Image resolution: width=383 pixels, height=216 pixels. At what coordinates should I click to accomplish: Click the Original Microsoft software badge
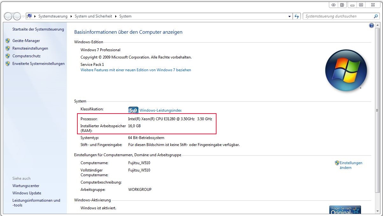click(345, 210)
